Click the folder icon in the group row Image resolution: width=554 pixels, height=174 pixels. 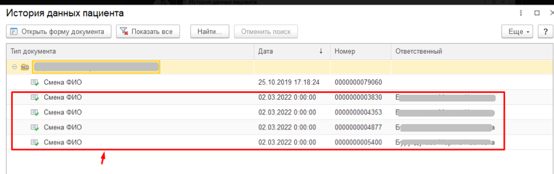pos(25,67)
